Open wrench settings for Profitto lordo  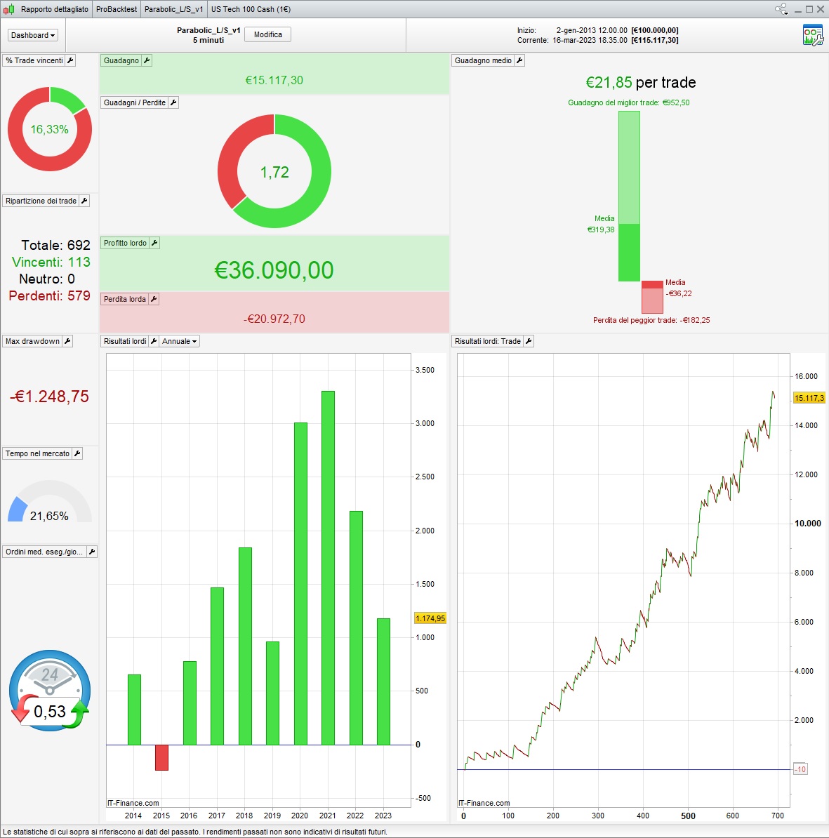click(x=154, y=243)
